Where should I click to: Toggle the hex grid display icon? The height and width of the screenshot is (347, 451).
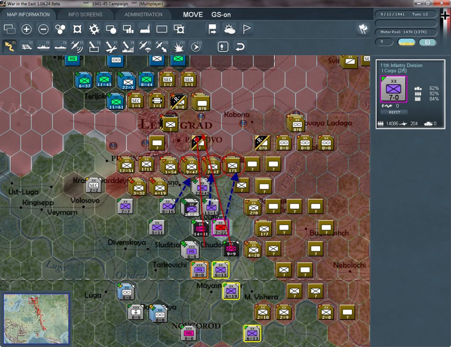60,29
